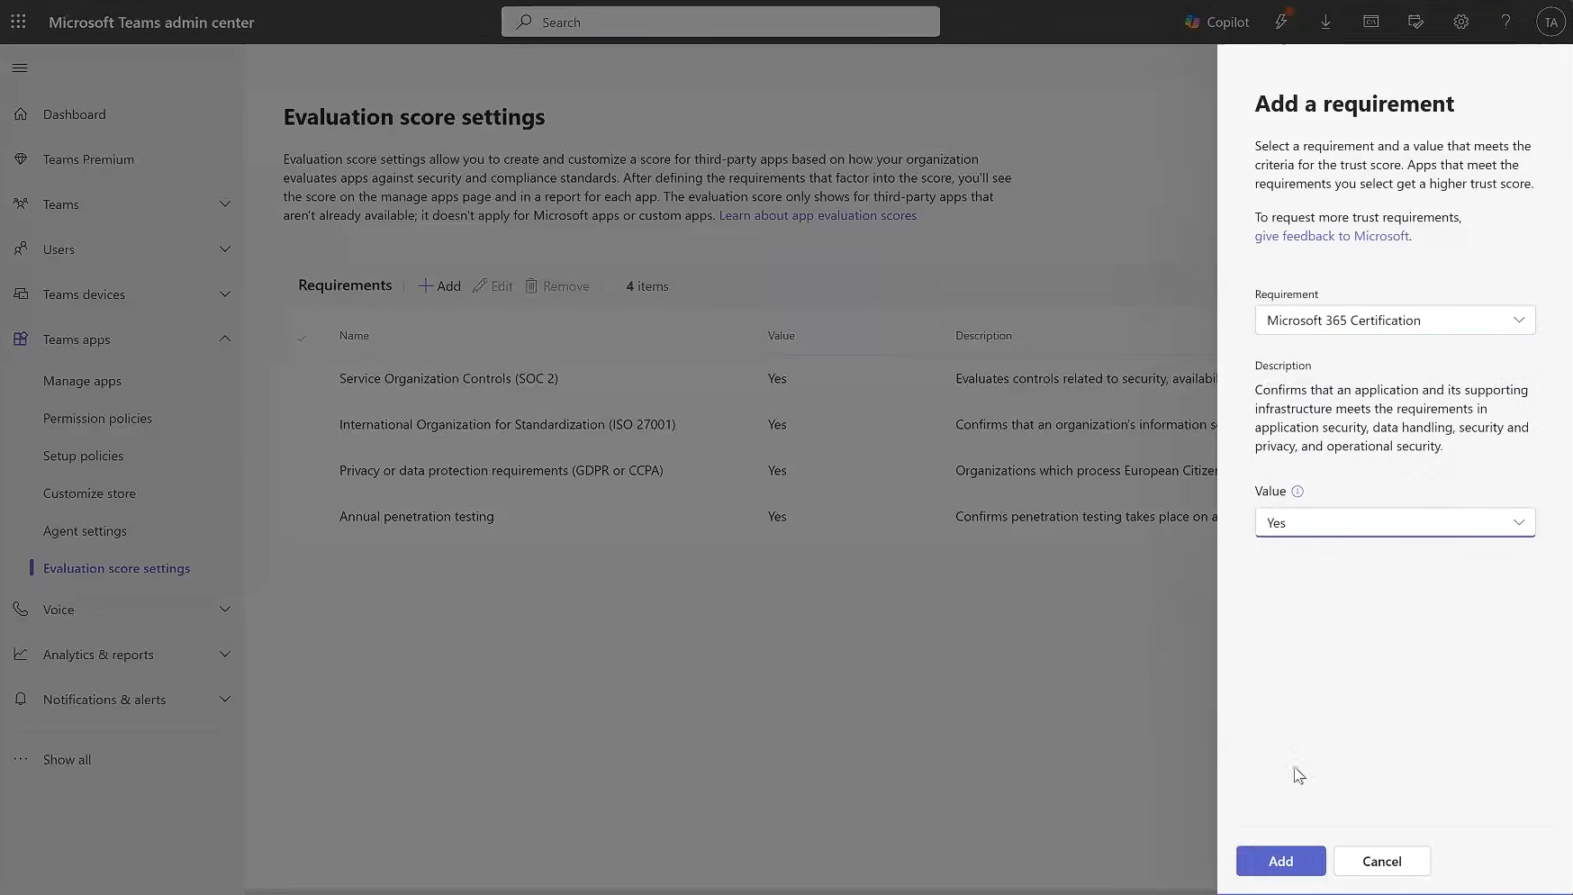Click the plus icon beside Add requirement
Screen dimensions: 1573x895
[x=425, y=285]
